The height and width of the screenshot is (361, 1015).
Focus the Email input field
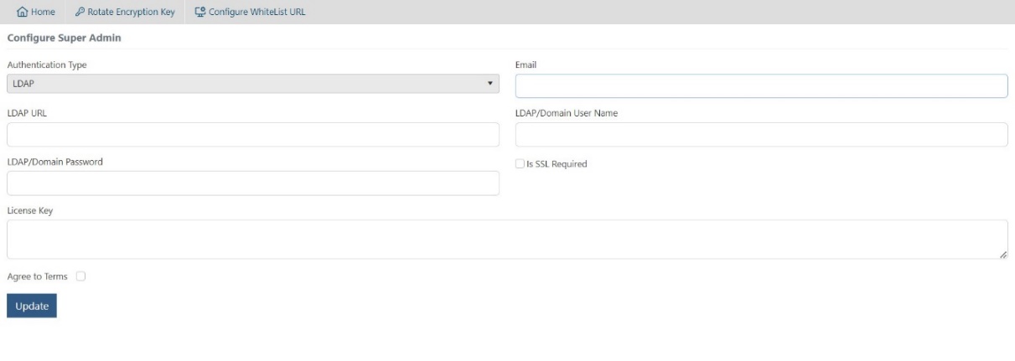tap(761, 86)
